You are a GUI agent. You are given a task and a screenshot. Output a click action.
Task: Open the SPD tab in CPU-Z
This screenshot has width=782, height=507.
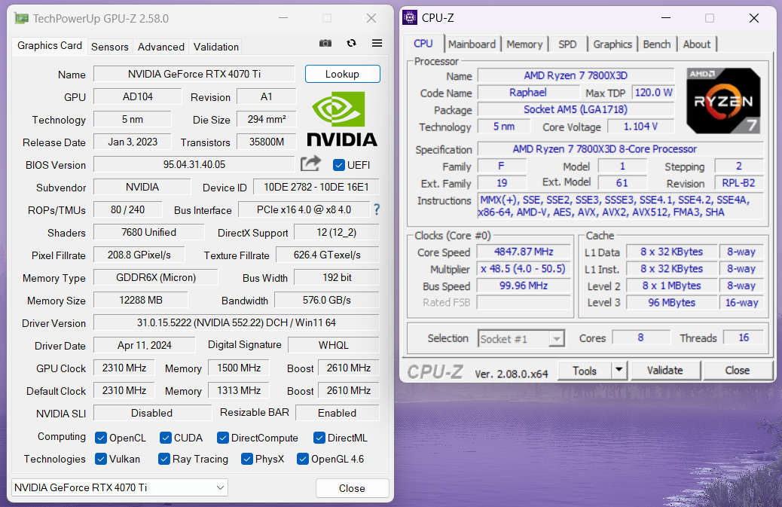[x=567, y=44]
